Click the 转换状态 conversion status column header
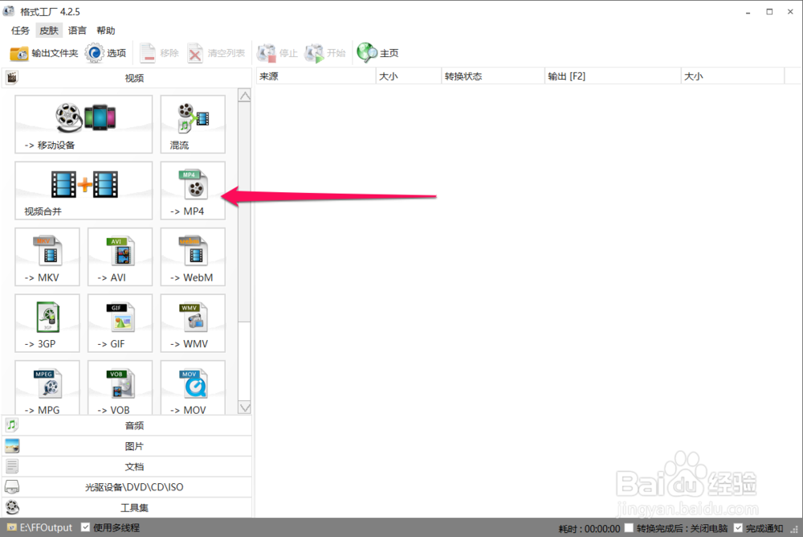The width and height of the screenshot is (803, 537). point(493,76)
